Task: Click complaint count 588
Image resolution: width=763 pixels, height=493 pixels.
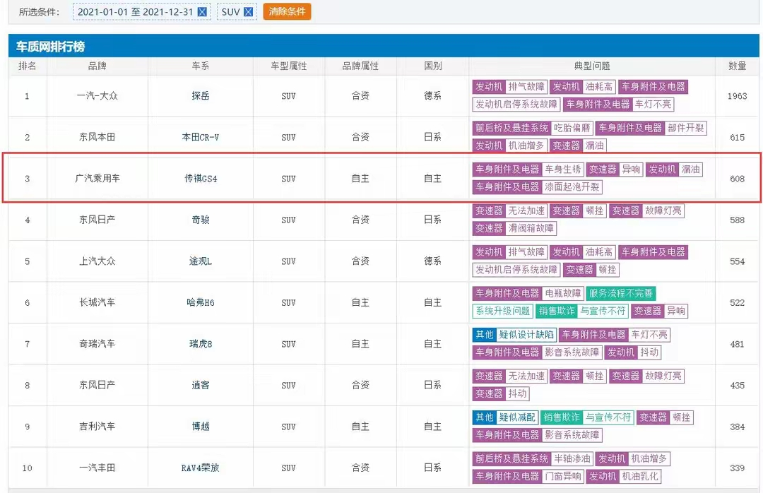Action: pyautogui.click(x=737, y=220)
